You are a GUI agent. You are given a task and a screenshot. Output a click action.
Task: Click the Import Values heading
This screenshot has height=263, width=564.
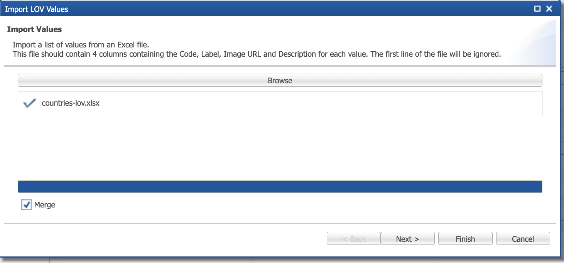tap(35, 29)
